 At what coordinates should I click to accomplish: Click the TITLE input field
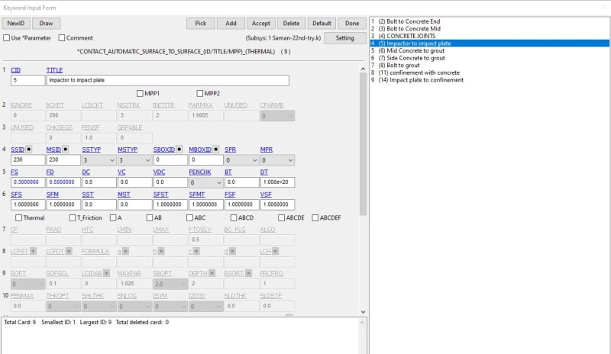pyautogui.click(x=167, y=80)
